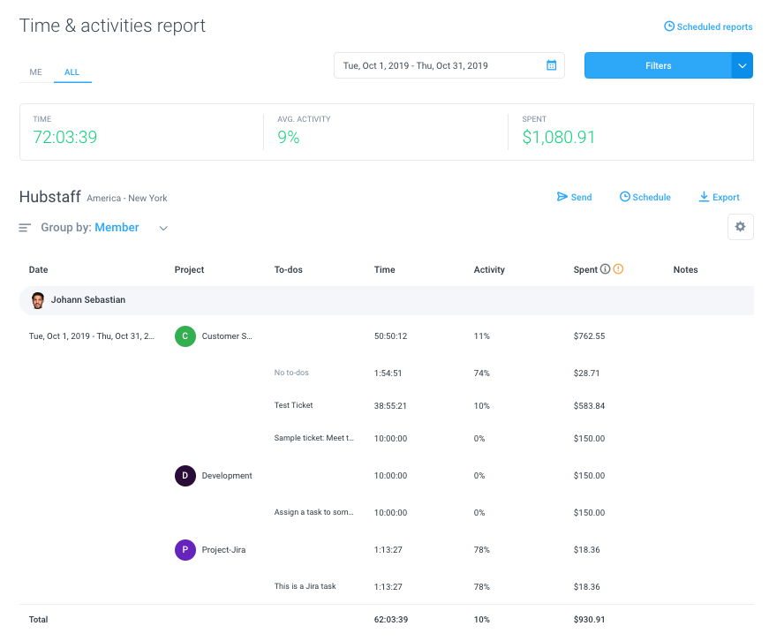
Task: Expand the Filters dropdown arrow
Action: (742, 65)
